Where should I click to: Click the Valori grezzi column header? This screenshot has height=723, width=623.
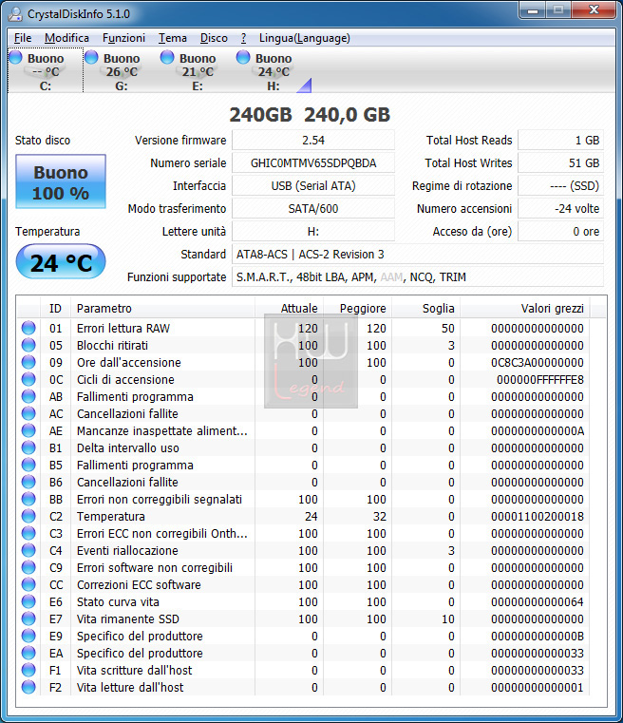tap(525, 308)
